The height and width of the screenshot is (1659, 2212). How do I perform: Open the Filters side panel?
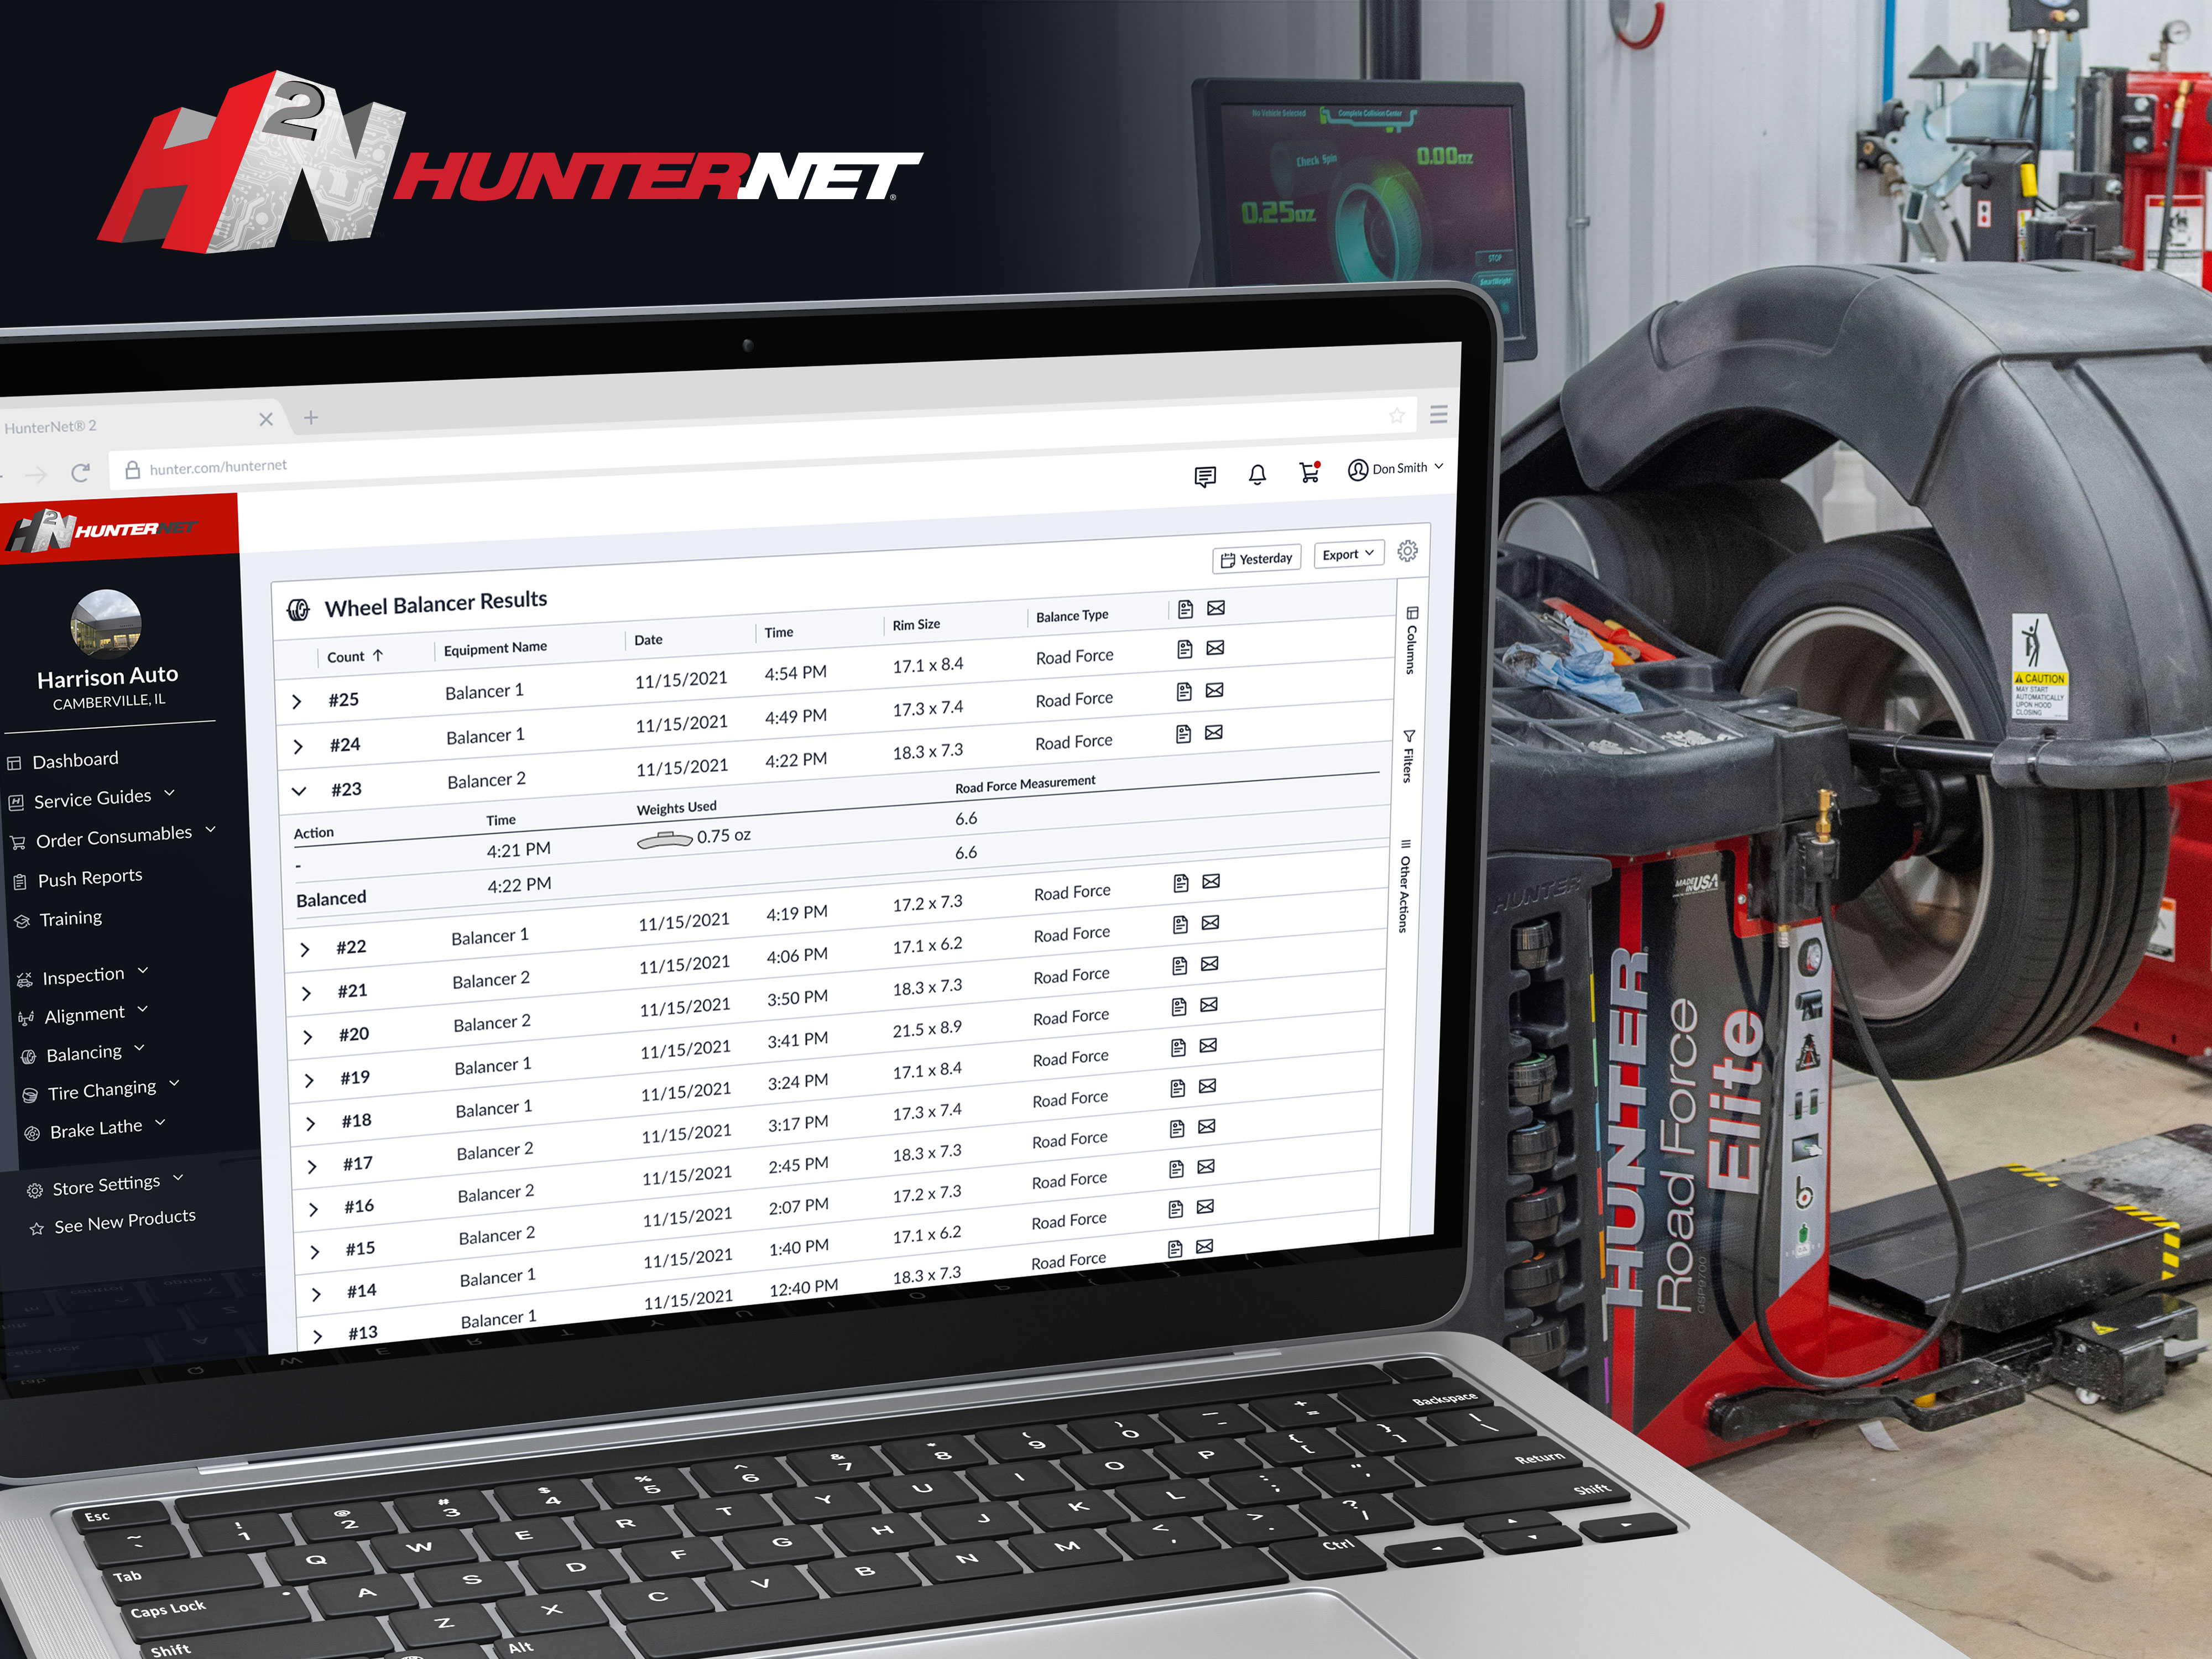point(1408,756)
